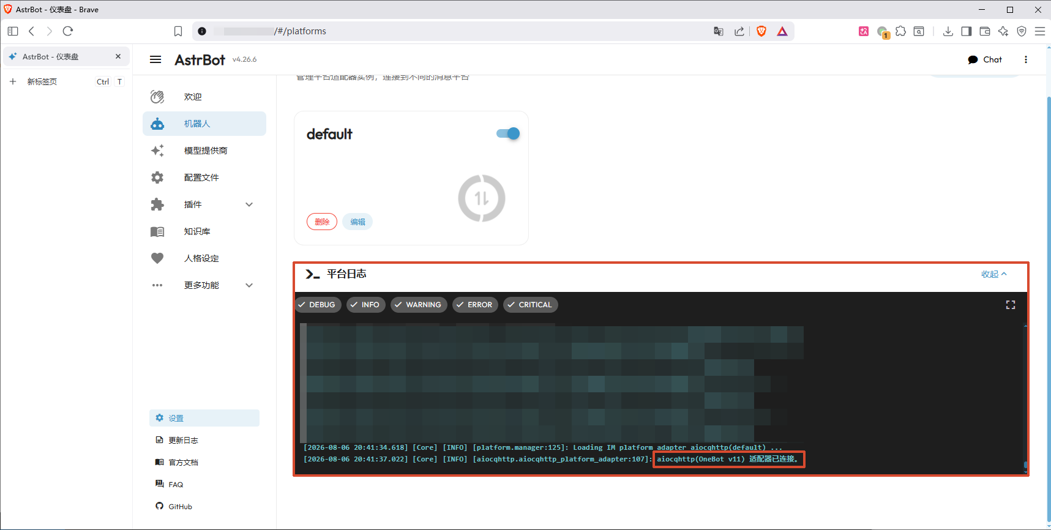Toggle the CRITICAL log level filter
Image resolution: width=1051 pixels, height=530 pixels.
point(531,305)
